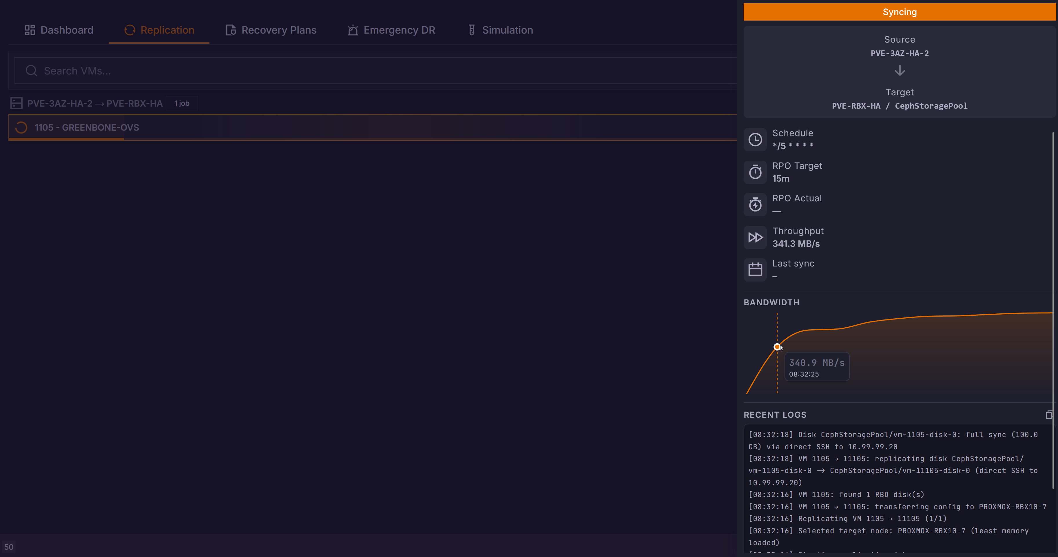Click the 'full sync (100.0 GB)' log entry
The image size is (1058, 557).
coord(893,441)
